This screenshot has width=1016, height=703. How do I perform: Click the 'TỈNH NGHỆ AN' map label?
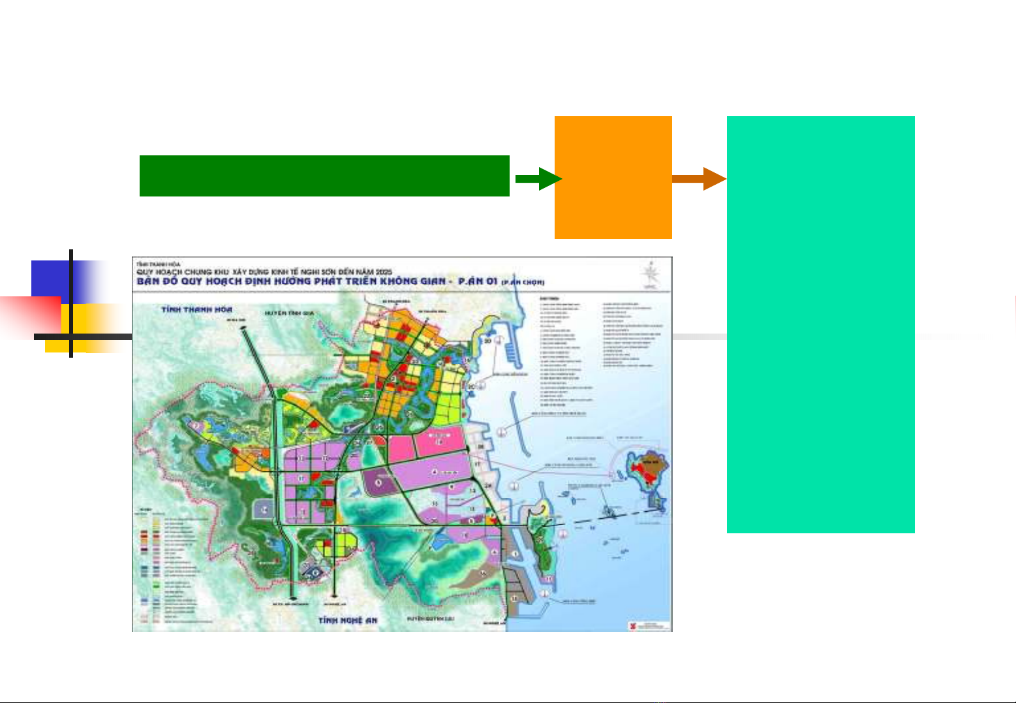[347, 620]
